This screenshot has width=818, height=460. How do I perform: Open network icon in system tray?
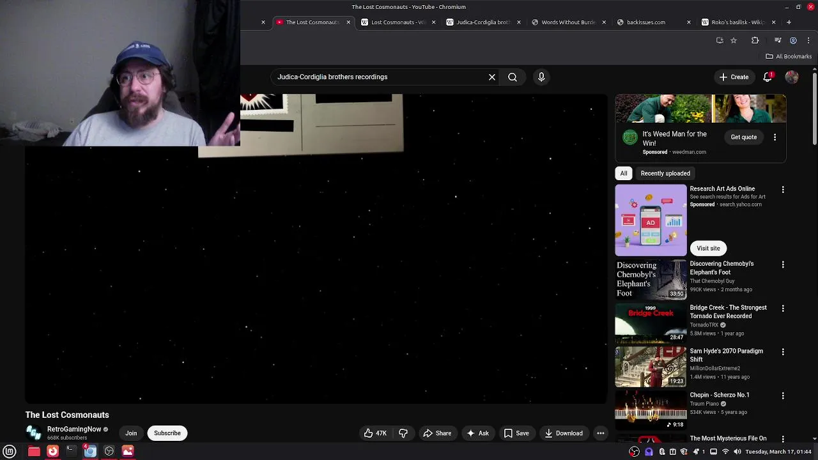click(725, 452)
